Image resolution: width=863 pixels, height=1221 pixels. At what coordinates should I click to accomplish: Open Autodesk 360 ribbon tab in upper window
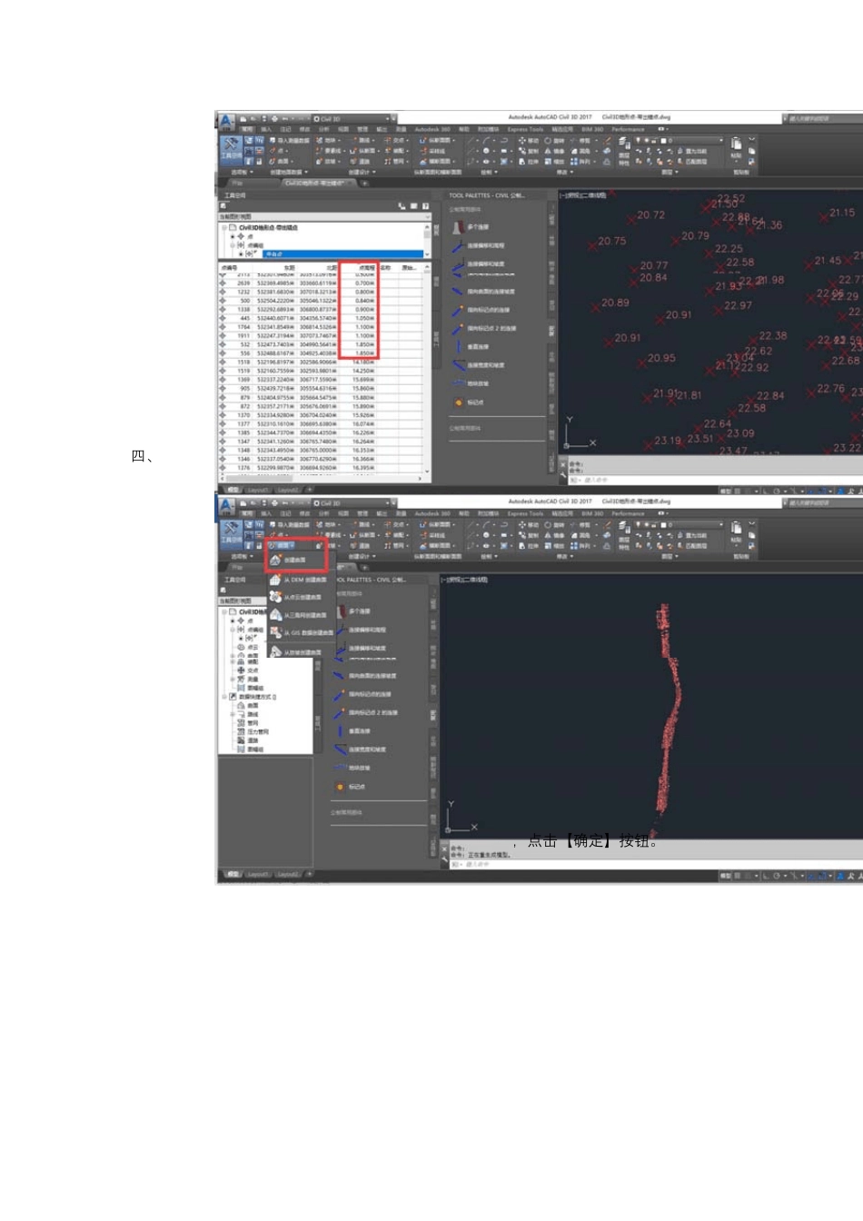click(432, 130)
